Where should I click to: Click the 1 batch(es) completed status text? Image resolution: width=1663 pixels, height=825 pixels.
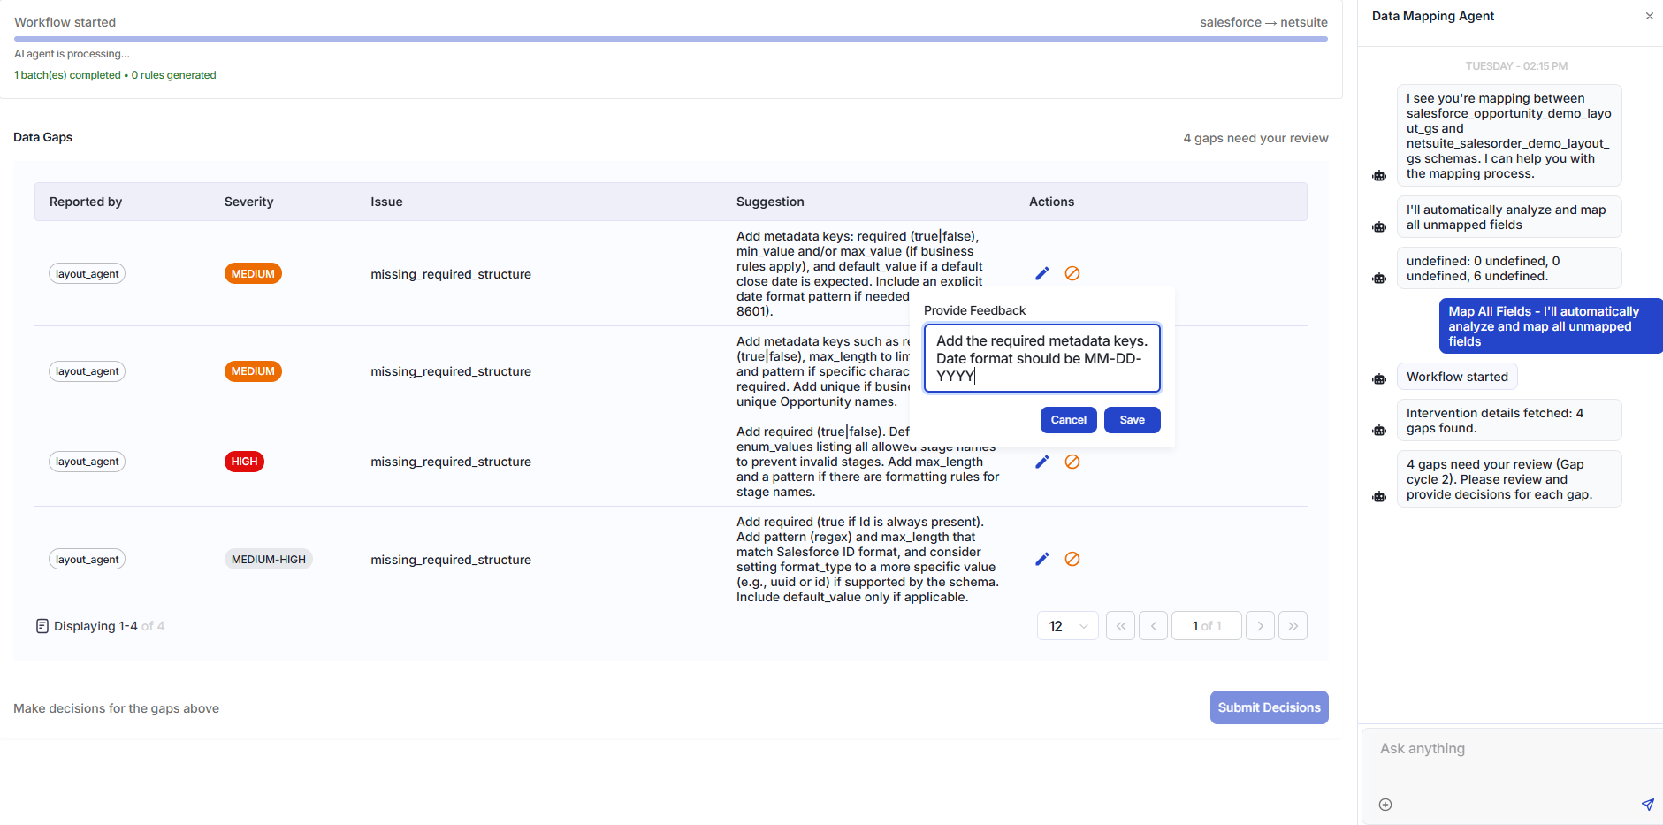(x=115, y=75)
